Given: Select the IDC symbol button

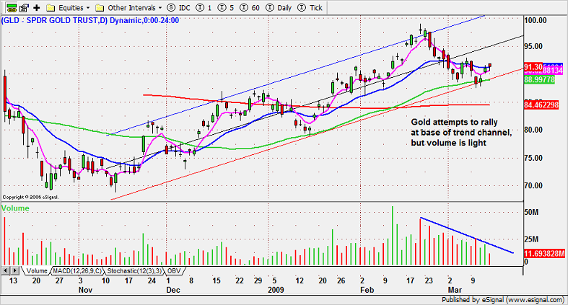Looking at the screenshot, I should tap(178, 8).
